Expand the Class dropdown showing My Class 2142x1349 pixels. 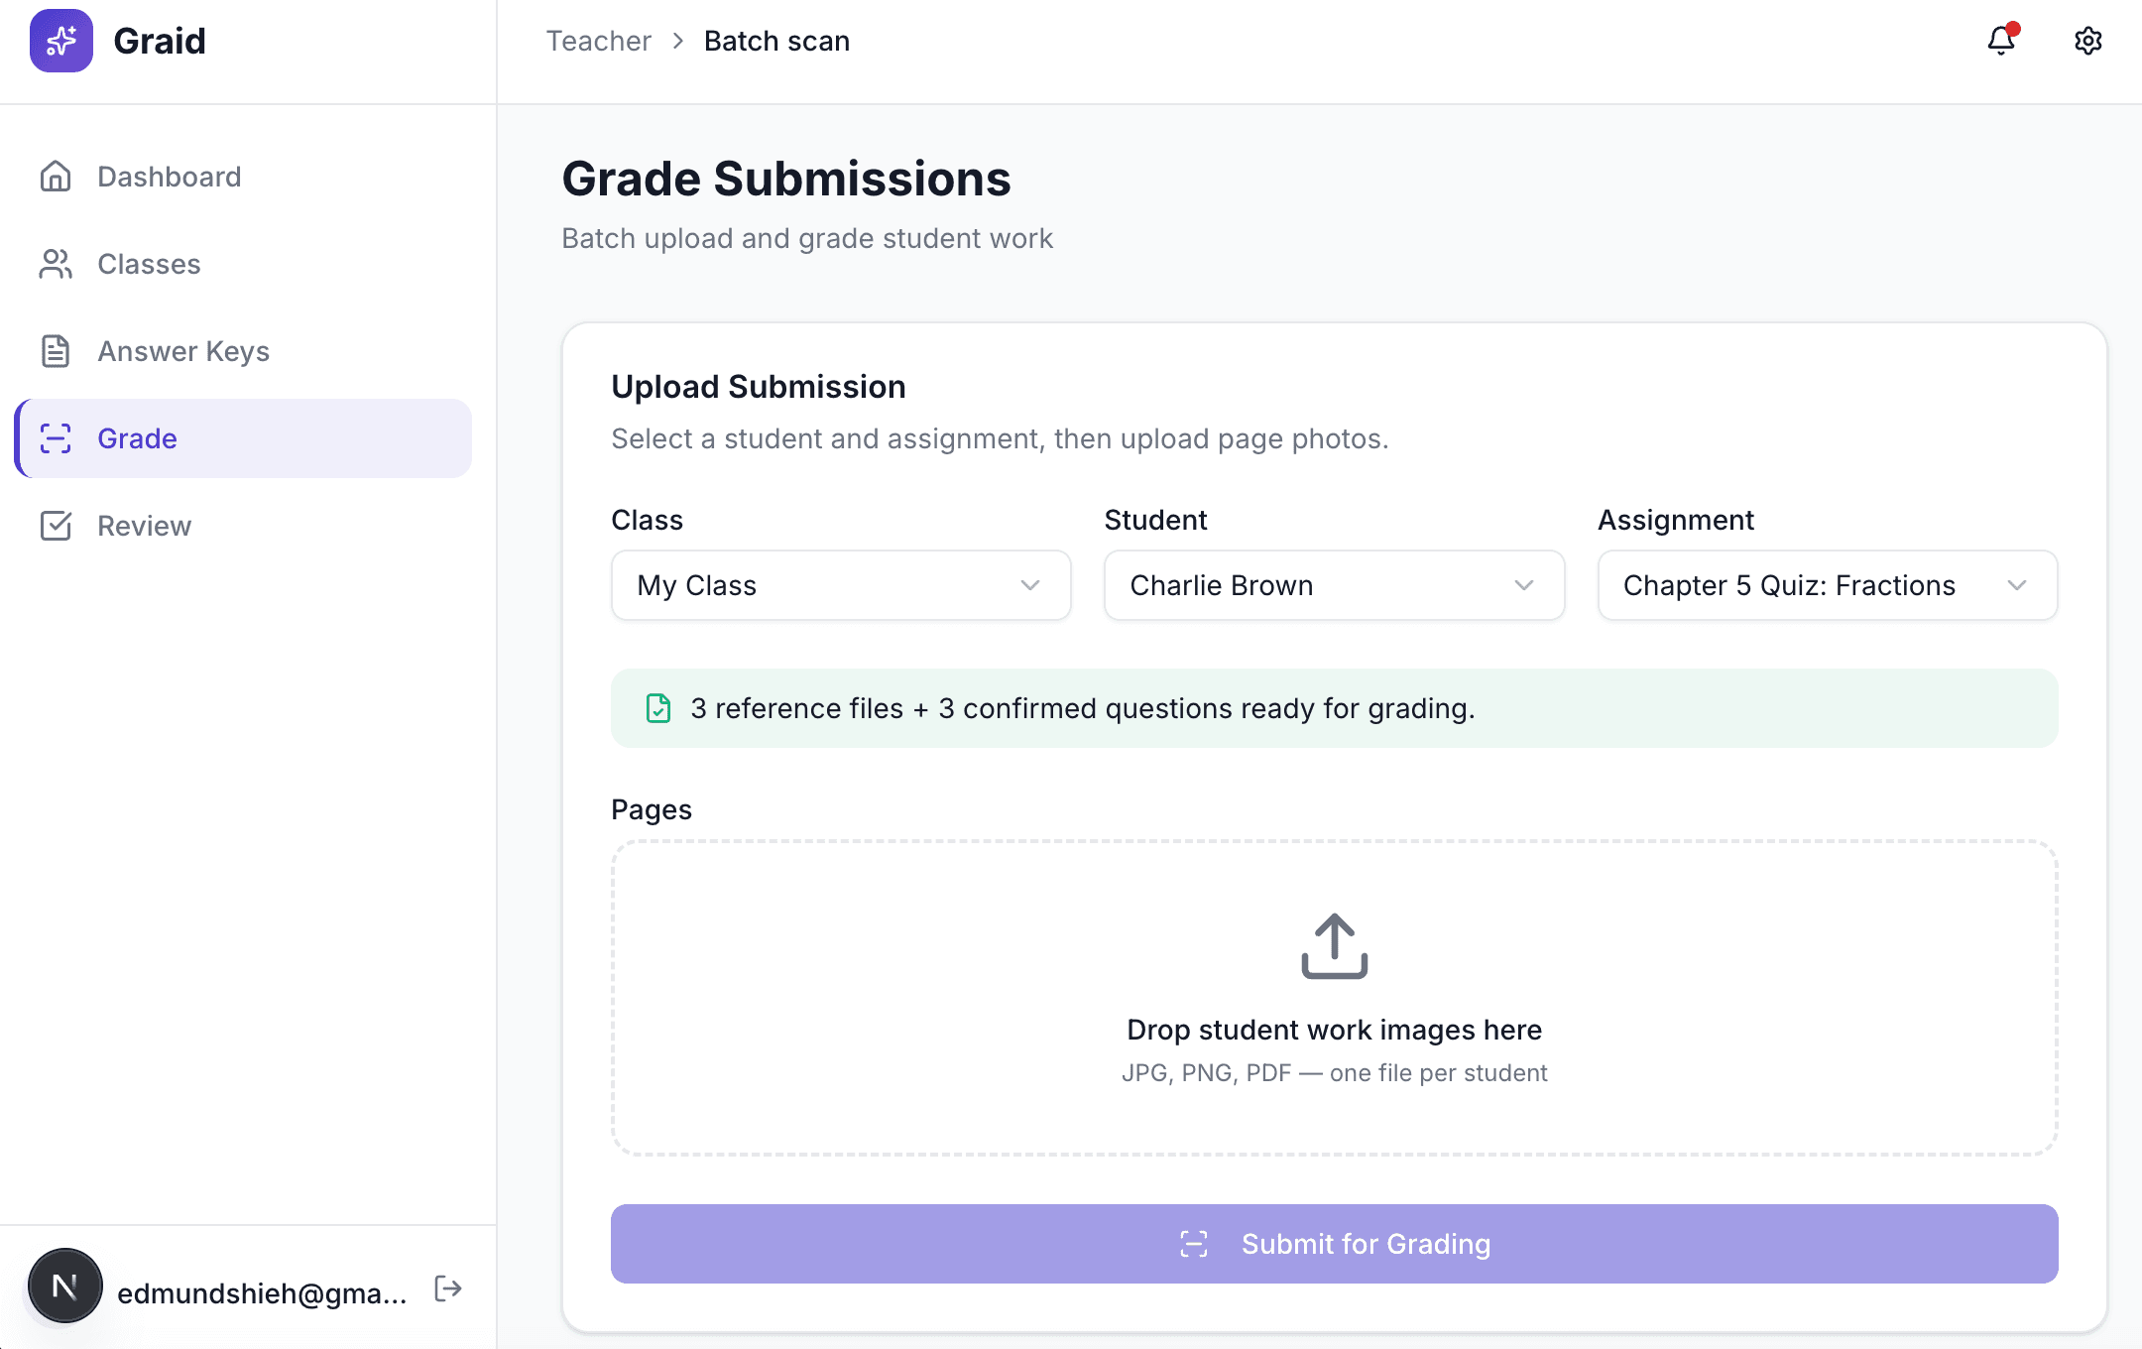coord(841,585)
